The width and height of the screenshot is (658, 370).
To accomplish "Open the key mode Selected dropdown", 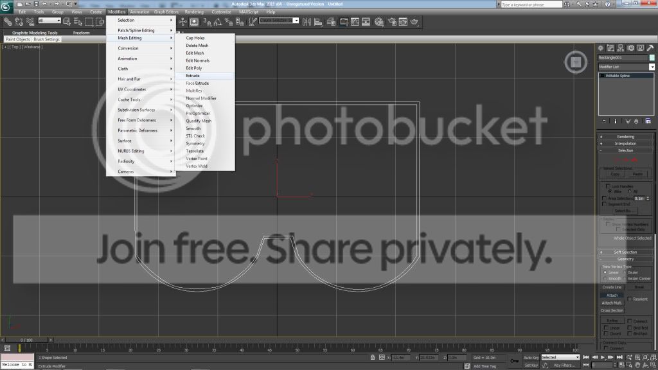I will pyautogui.click(x=560, y=357).
